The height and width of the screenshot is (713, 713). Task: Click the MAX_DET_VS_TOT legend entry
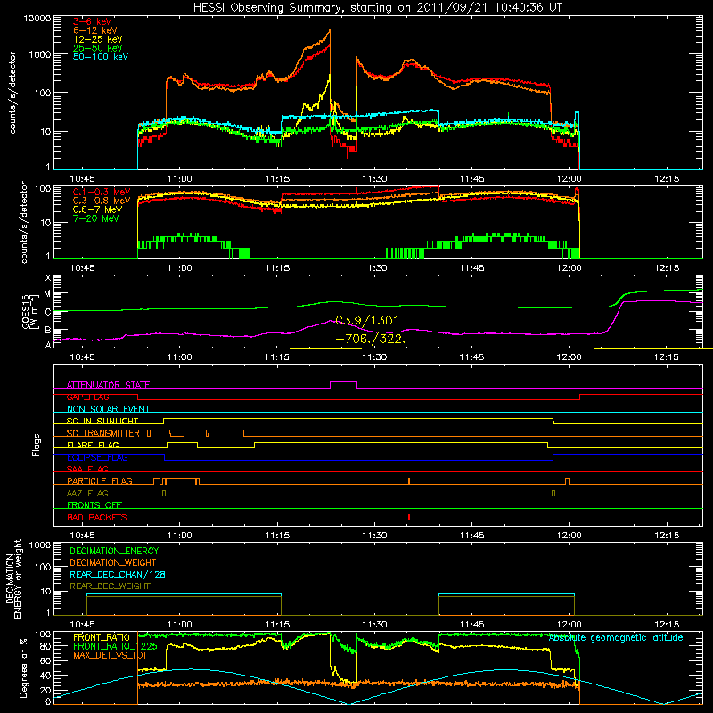(x=111, y=655)
